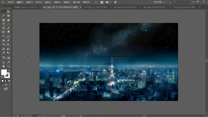
Task: Click the white Fill color swatch
Action: tap(4, 72)
